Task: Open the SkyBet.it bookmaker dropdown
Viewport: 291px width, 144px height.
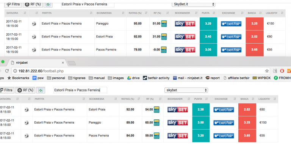Action: [193, 4]
